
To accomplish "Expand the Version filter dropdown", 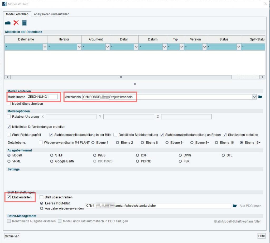I will pyautogui.click(x=204, y=47).
